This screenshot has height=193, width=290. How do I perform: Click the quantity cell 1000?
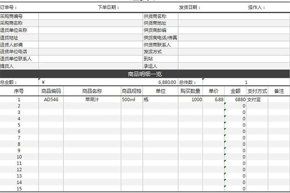190,99
